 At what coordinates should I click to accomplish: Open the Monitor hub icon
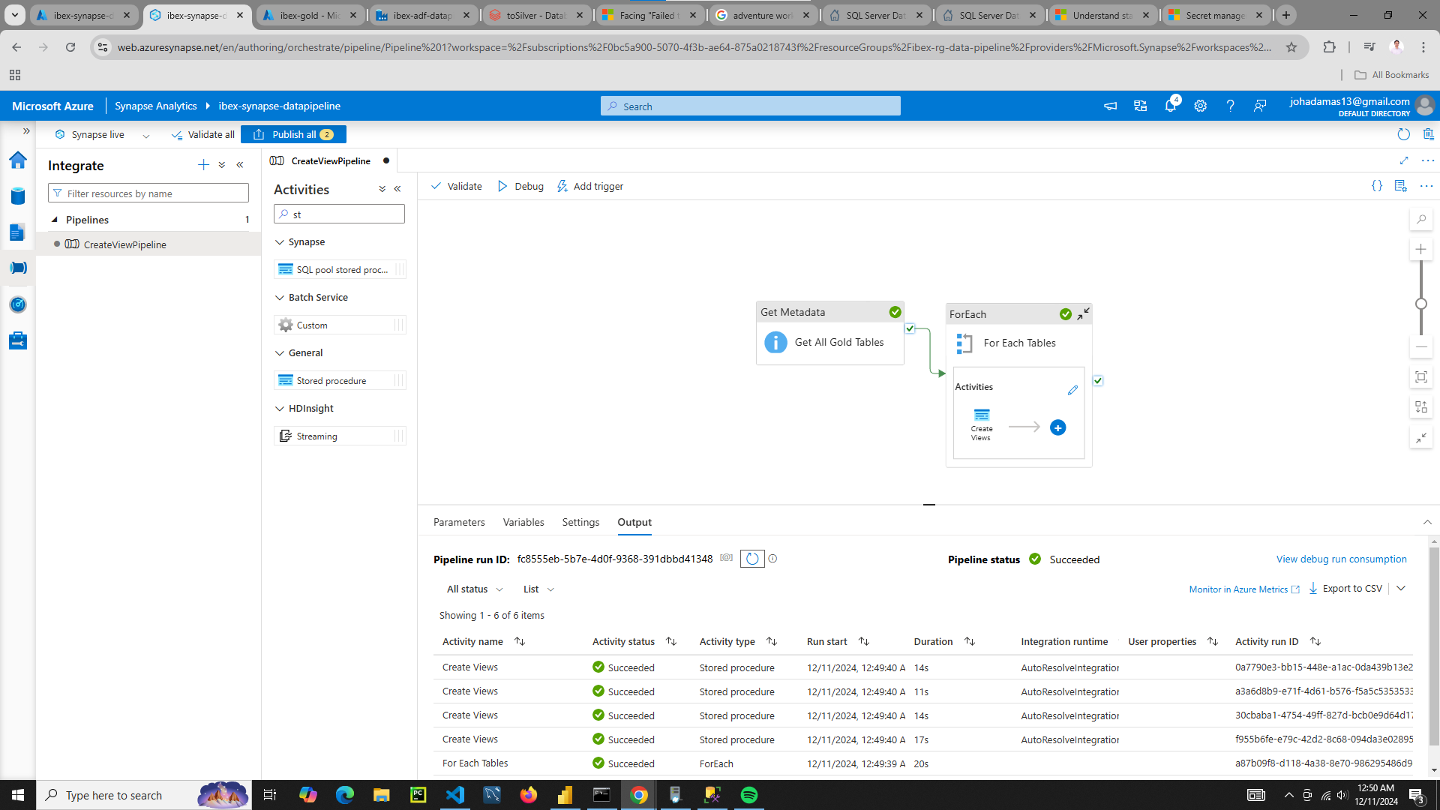coord(18,304)
